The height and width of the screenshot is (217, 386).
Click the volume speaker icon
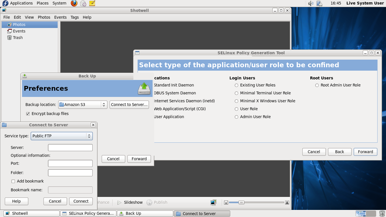click(311, 3)
